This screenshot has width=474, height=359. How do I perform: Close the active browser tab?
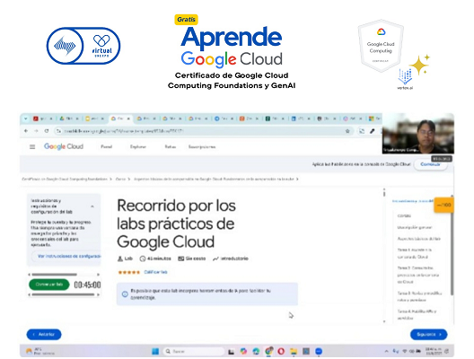click(x=128, y=118)
